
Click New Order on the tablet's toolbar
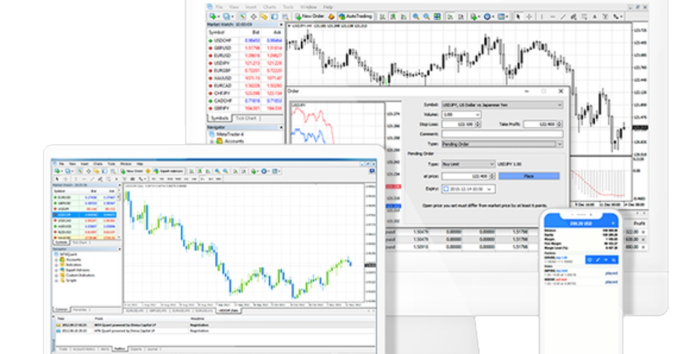(x=132, y=171)
